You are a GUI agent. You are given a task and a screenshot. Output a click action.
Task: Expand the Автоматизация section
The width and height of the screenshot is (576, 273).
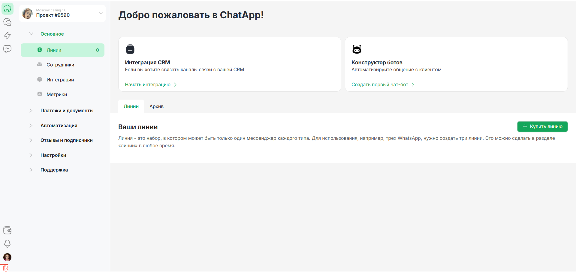click(x=59, y=126)
